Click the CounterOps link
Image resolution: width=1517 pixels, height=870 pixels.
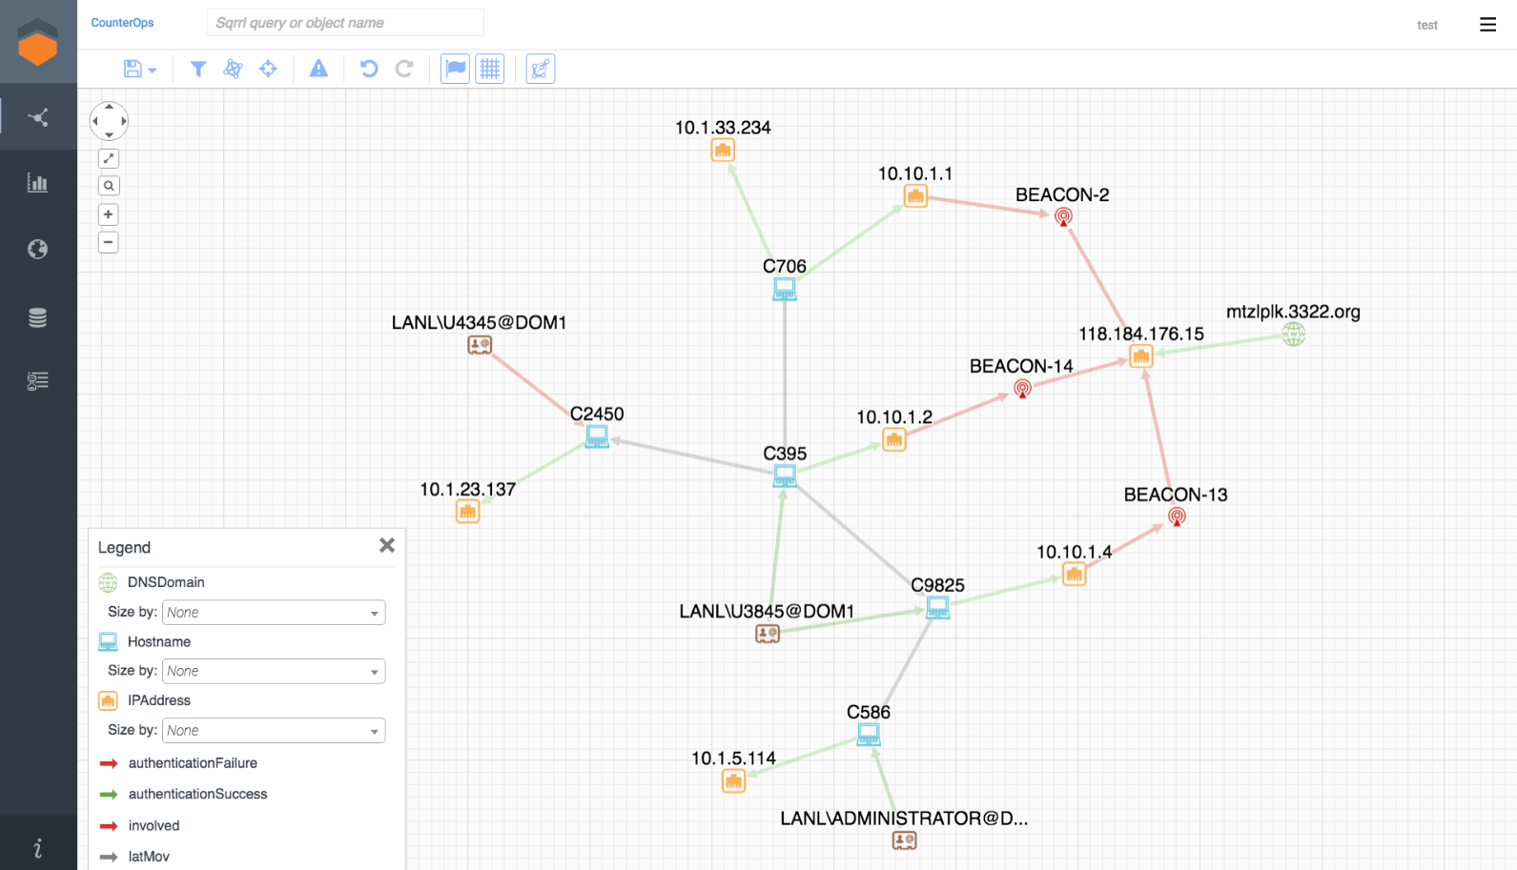pos(122,23)
